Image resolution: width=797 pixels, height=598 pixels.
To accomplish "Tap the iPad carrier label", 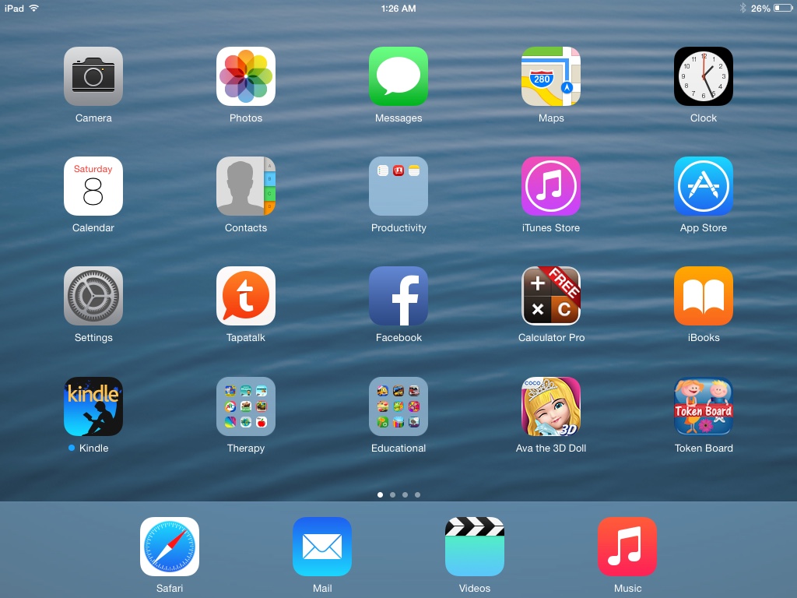I will (x=14, y=9).
